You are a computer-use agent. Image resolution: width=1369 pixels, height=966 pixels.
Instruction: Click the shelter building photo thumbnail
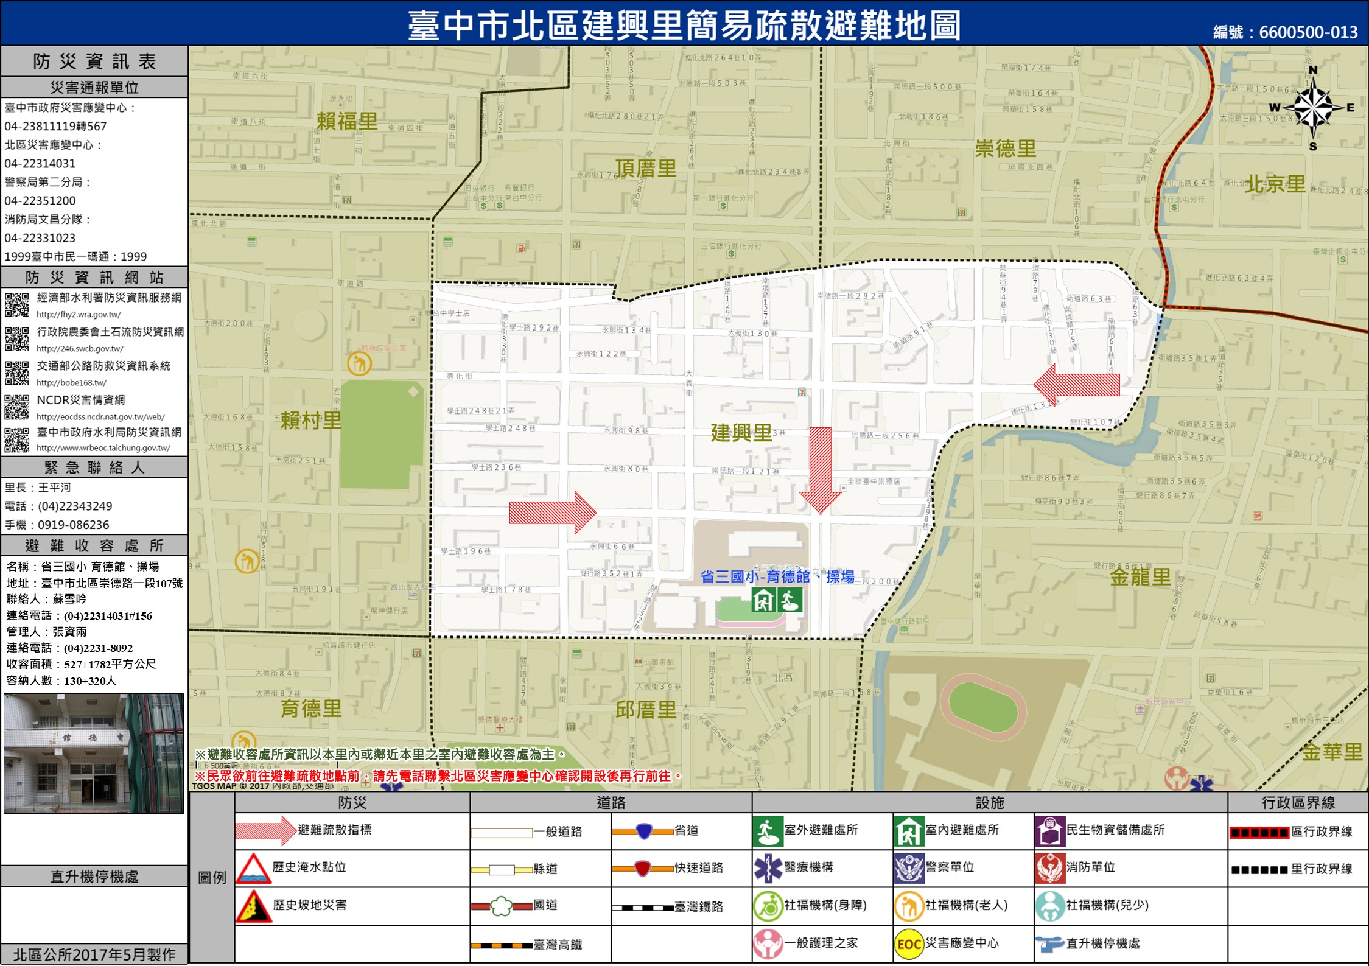click(94, 754)
